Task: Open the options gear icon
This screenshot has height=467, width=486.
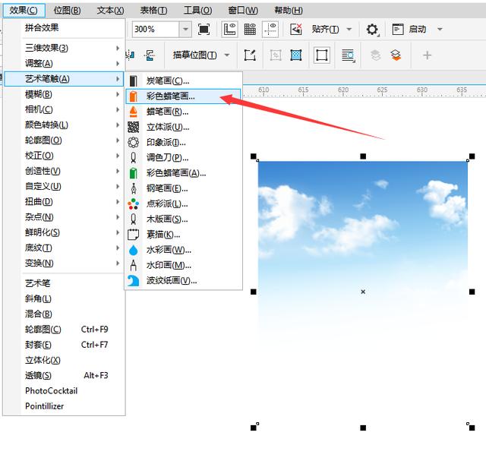Action: [372, 30]
